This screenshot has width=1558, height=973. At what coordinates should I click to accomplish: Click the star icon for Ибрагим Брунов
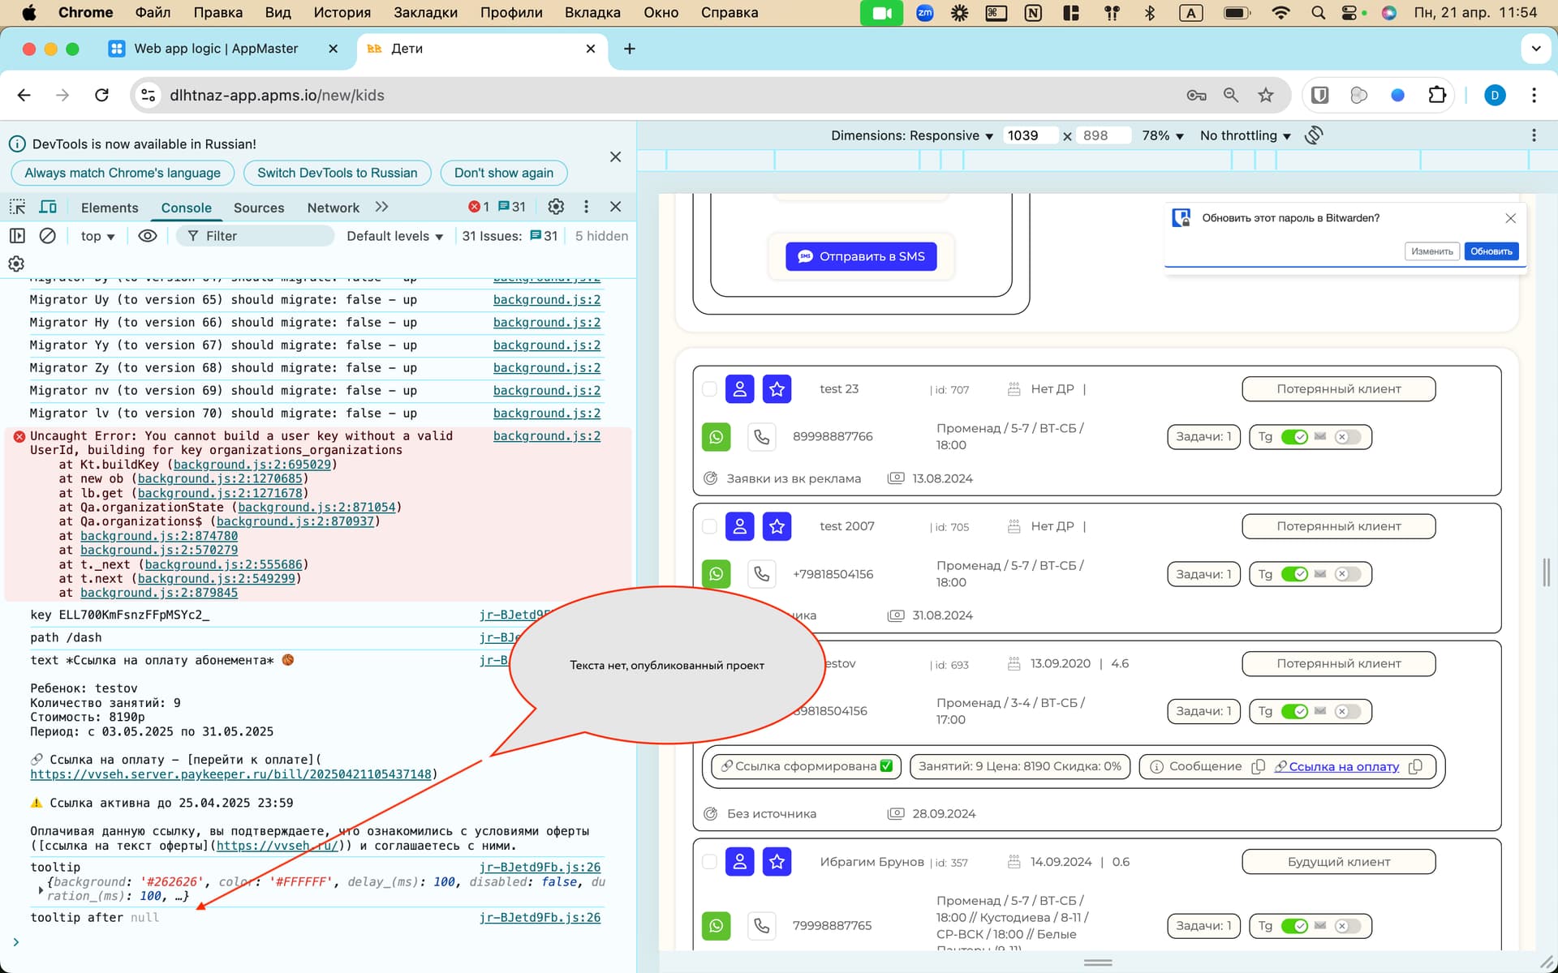(x=777, y=862)
